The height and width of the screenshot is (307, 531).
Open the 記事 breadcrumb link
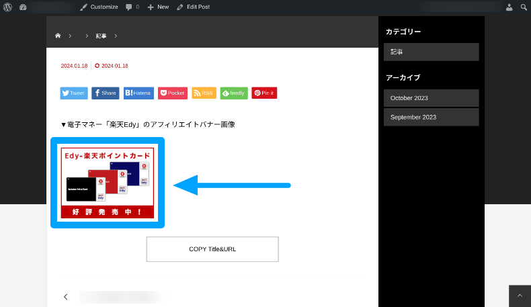click(101, 36)
